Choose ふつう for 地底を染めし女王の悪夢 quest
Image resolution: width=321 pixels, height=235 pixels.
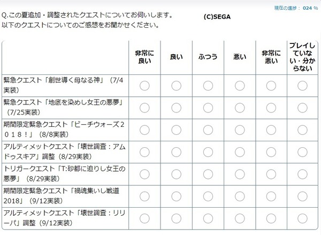coord(208,108)
